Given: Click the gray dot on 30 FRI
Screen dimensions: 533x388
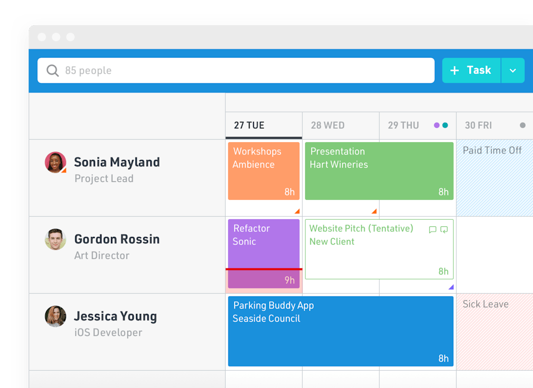Looking at the screenshot, I should point(523,125).
